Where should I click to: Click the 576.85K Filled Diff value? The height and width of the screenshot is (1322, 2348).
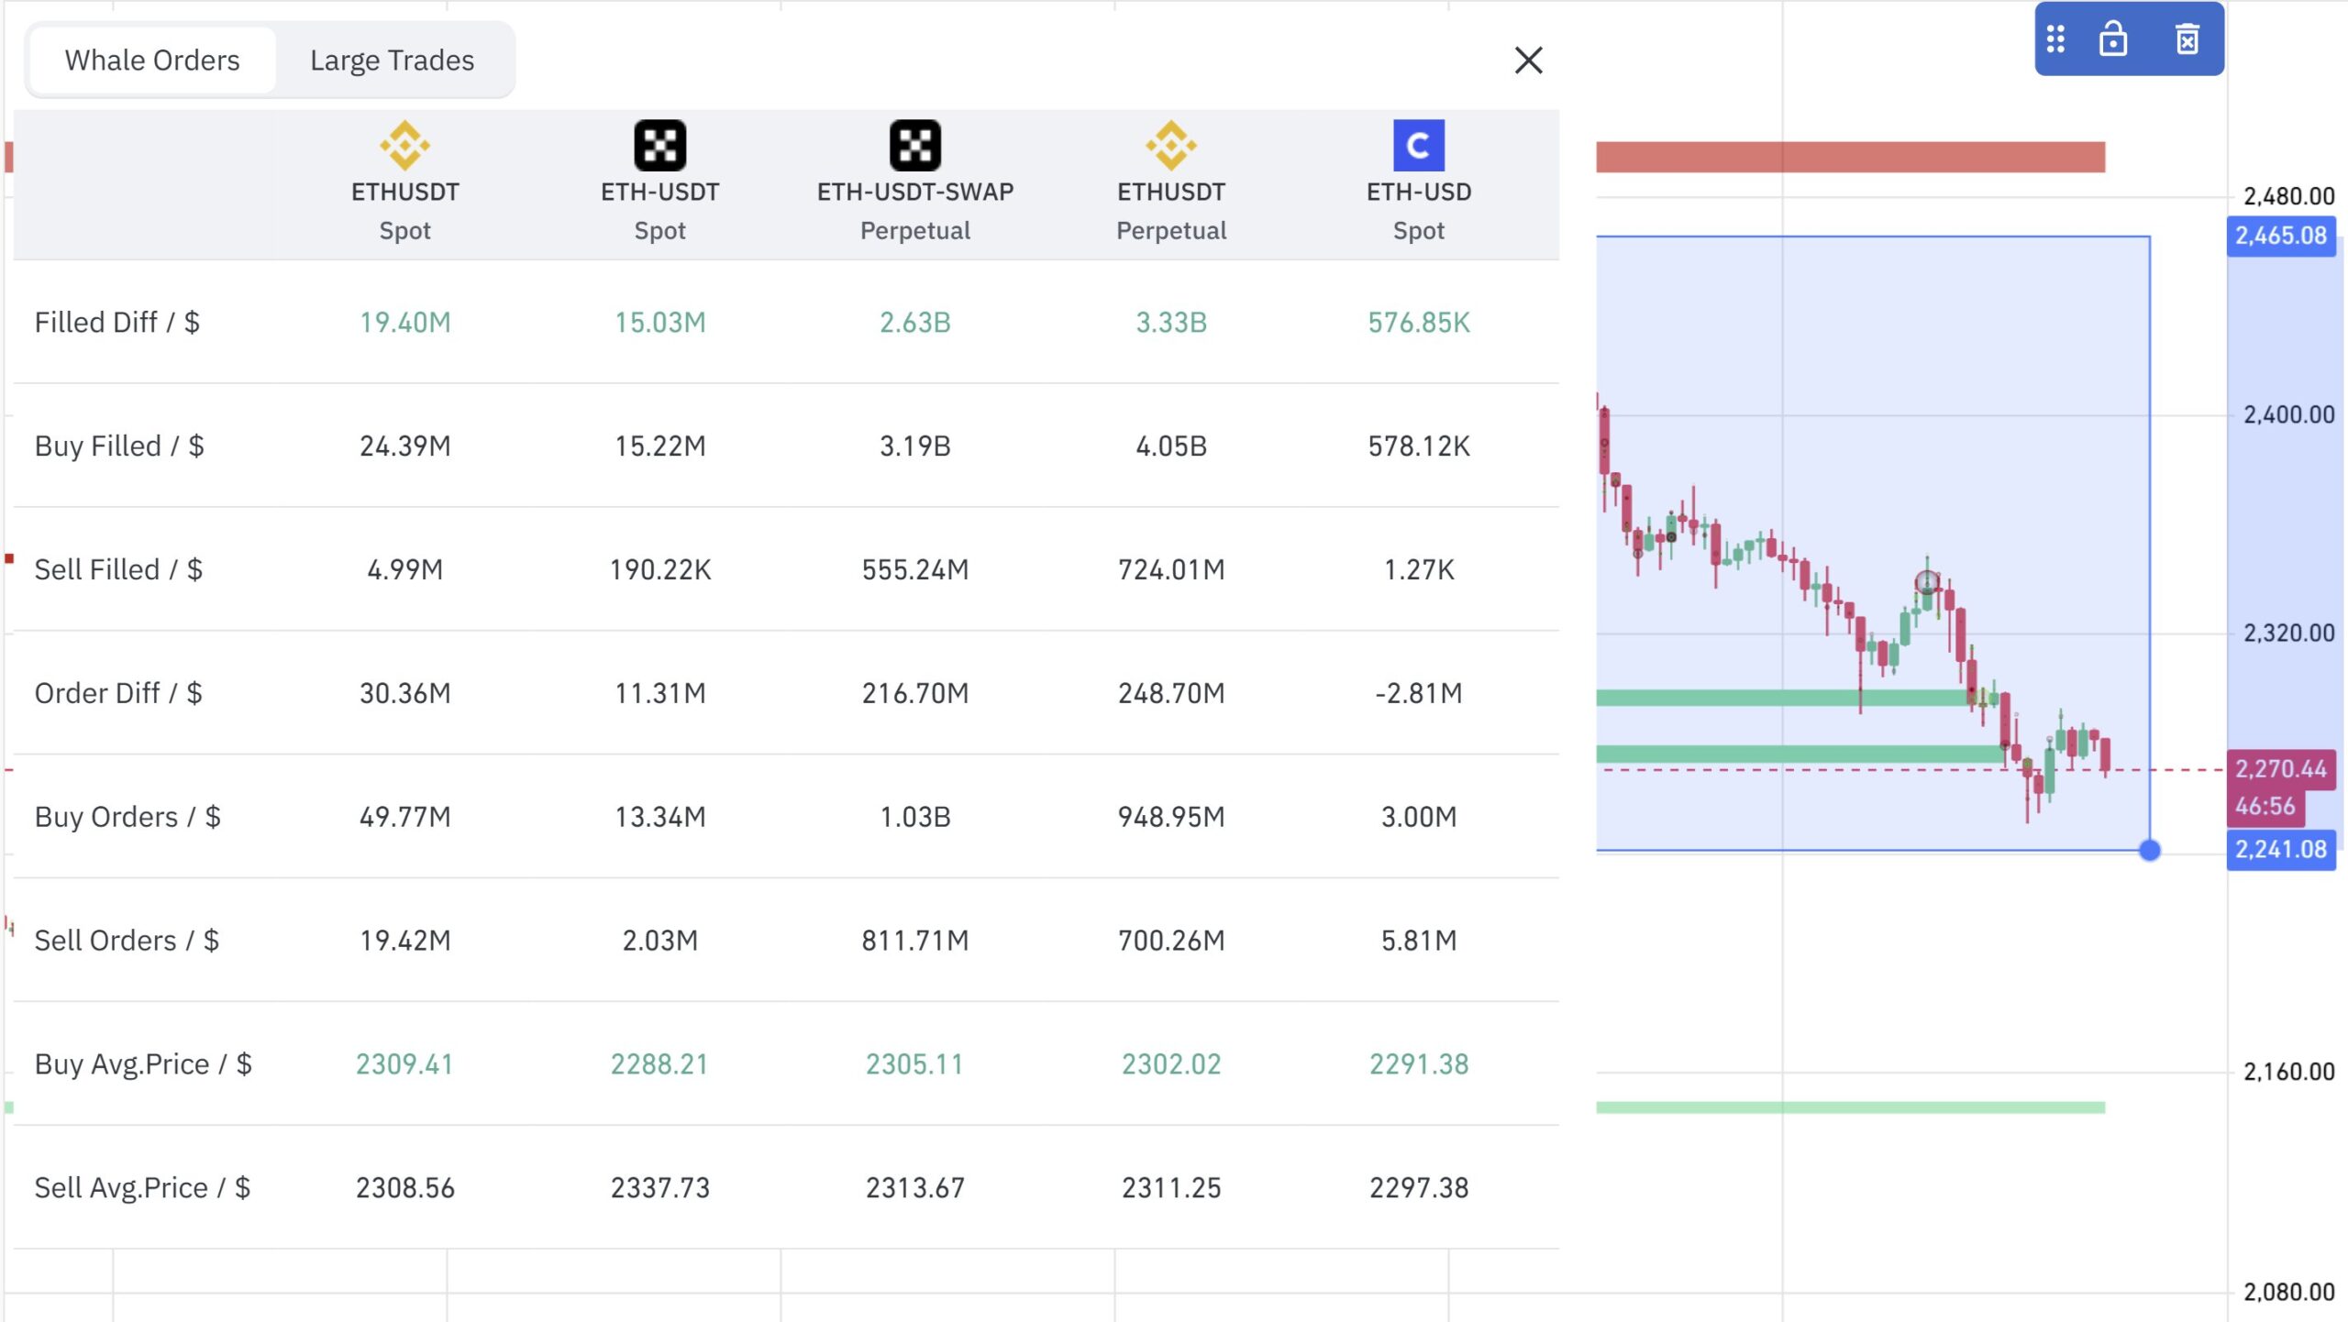click(1419, 323)
